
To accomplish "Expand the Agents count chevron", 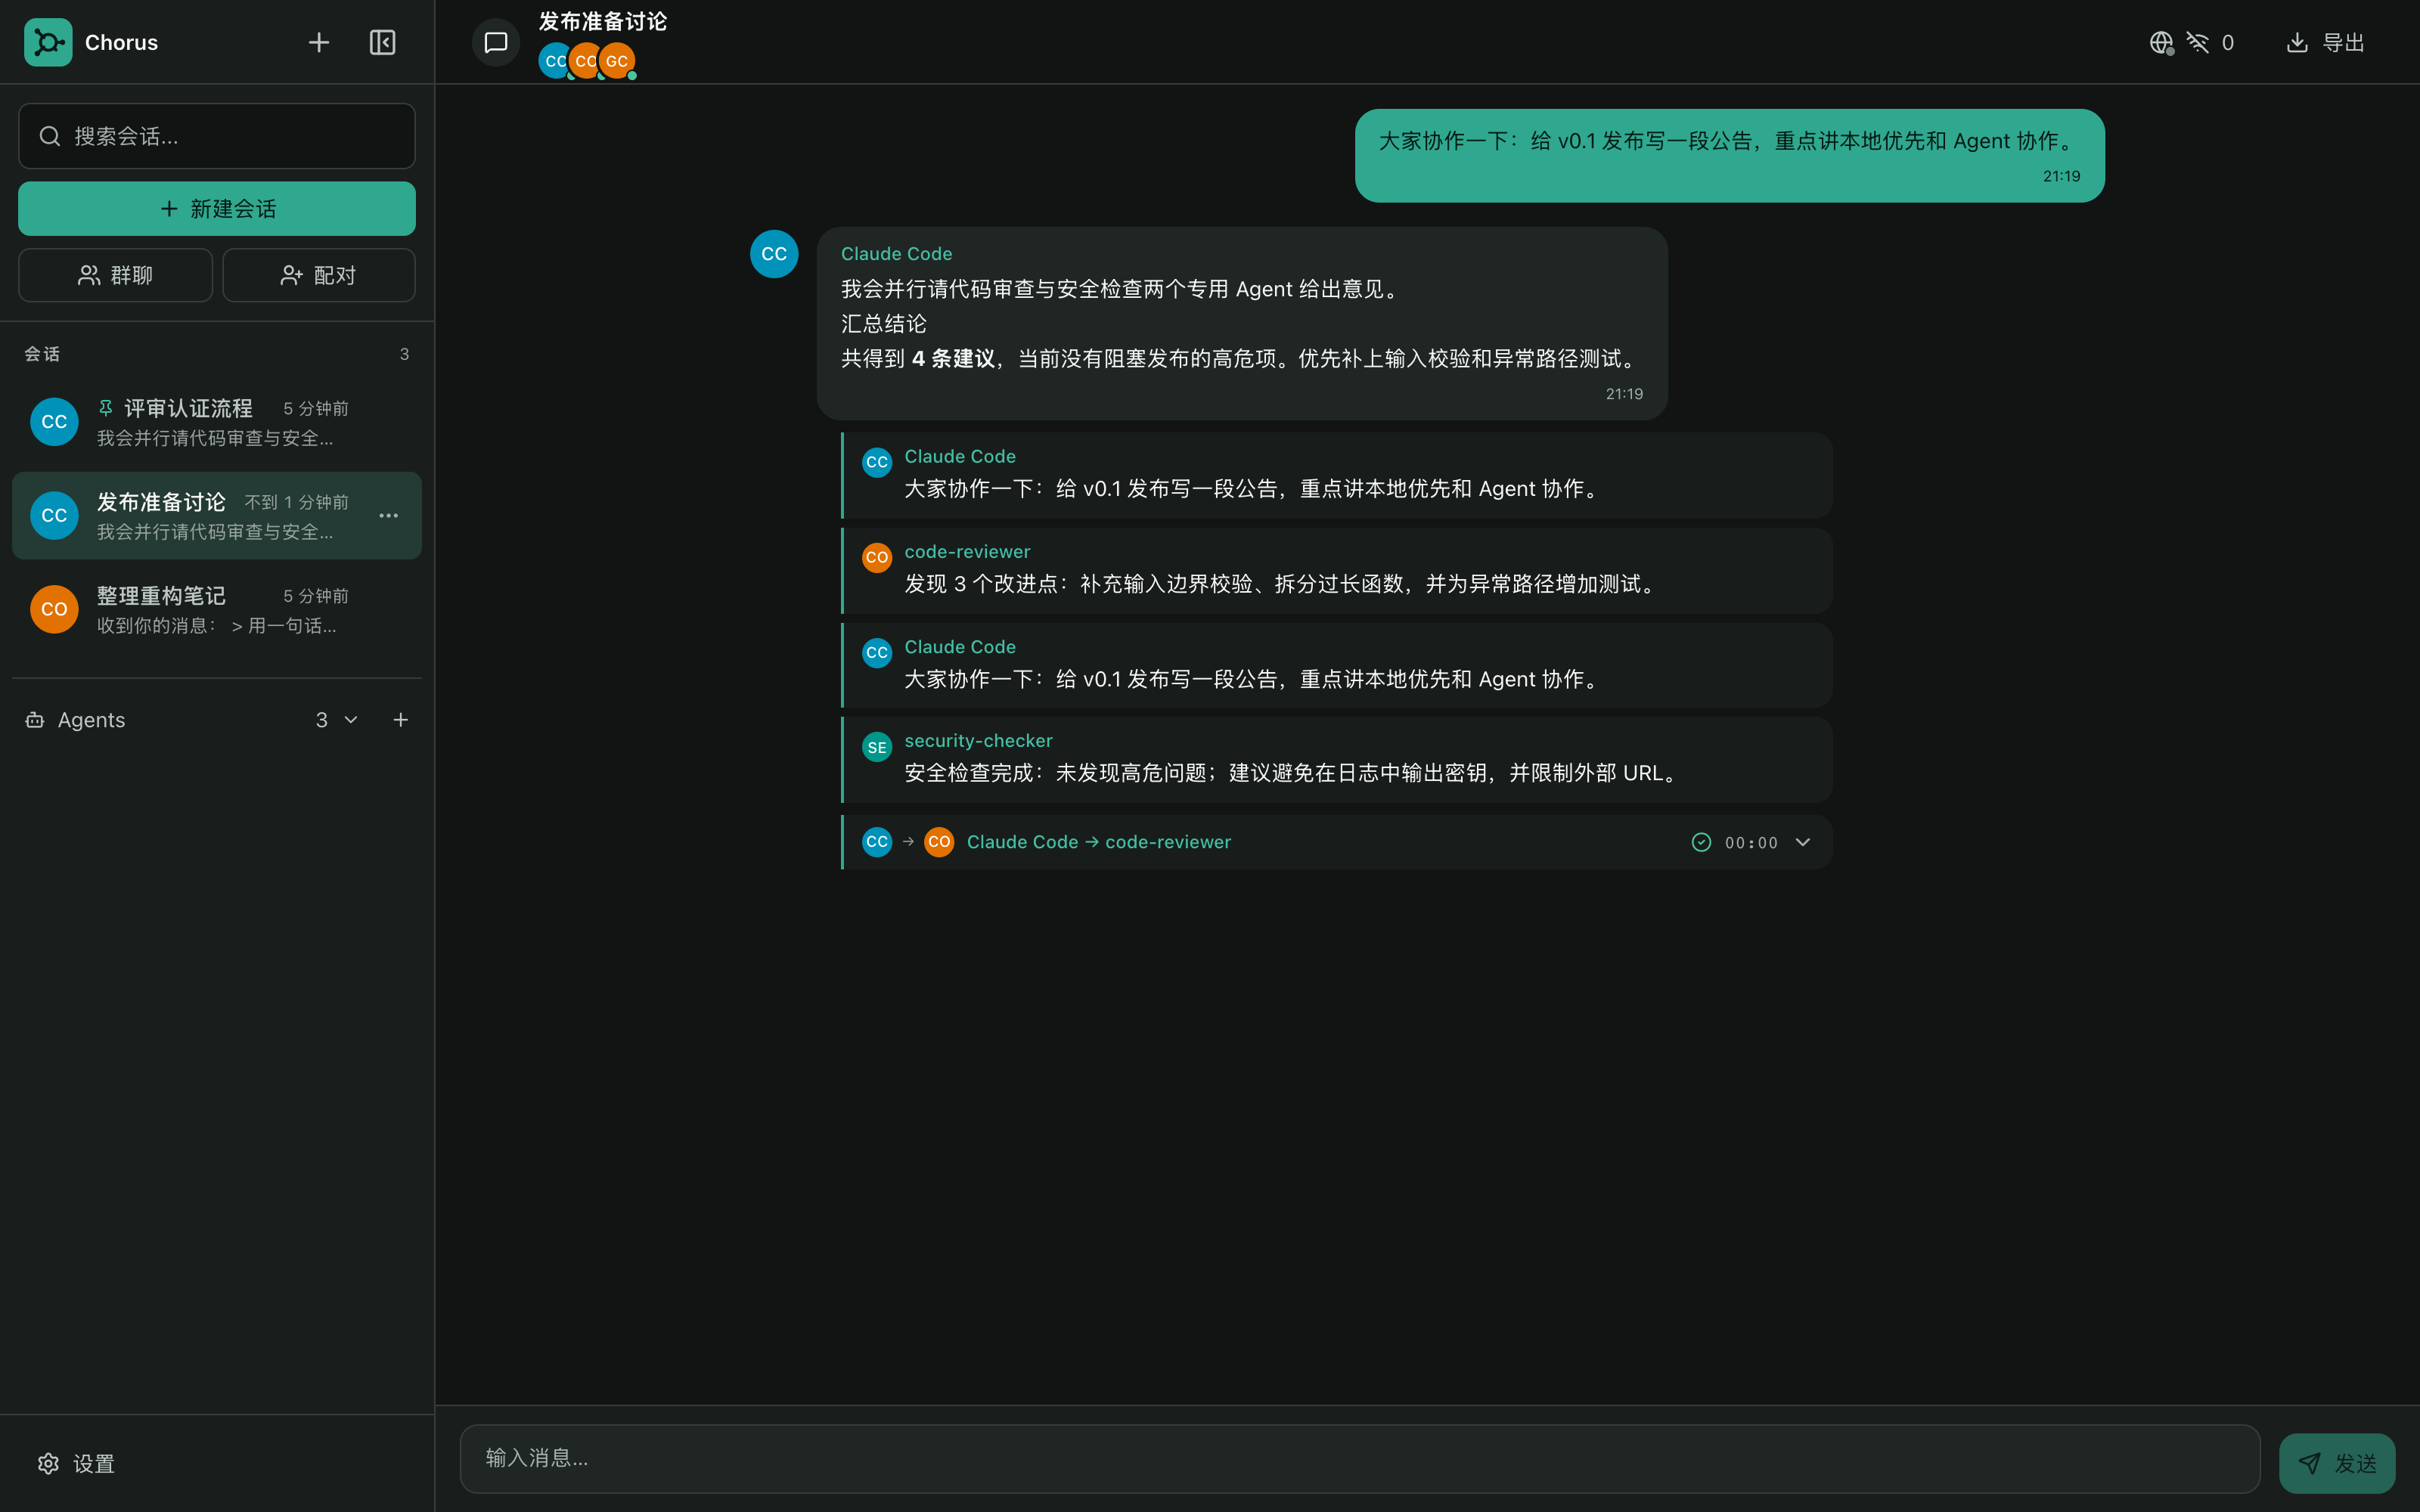I will 351,720.
